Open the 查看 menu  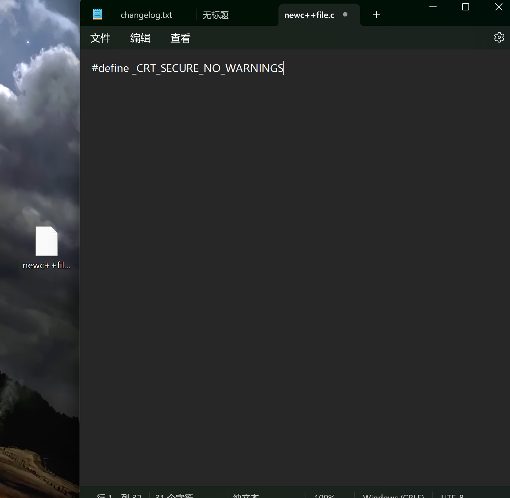tap(180, 38)
